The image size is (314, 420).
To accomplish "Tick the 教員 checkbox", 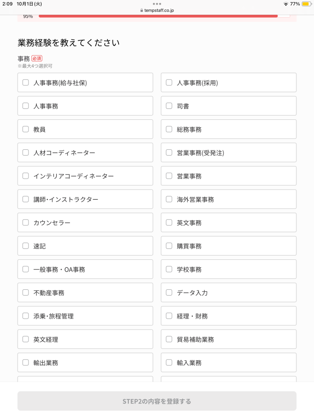I will coord(26,129).
